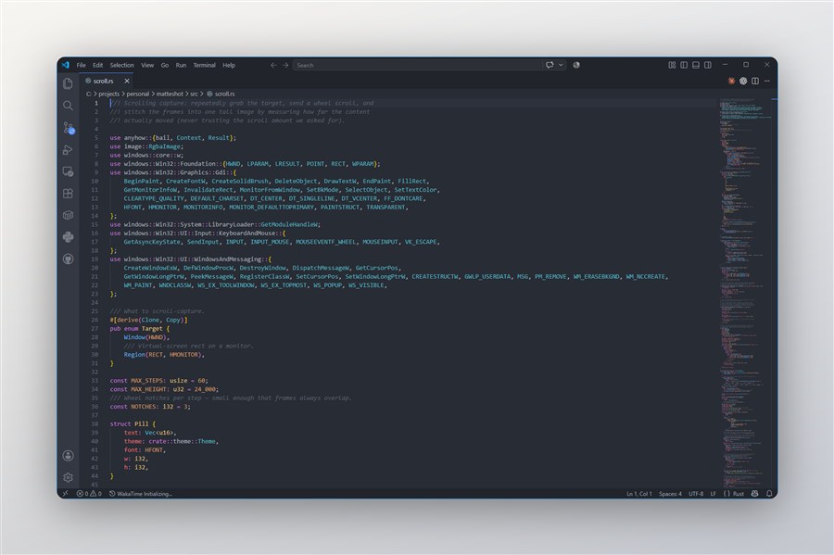834x555 pixels.
Task: Open the Search view in activity bar
Action: tap(68, 106)
